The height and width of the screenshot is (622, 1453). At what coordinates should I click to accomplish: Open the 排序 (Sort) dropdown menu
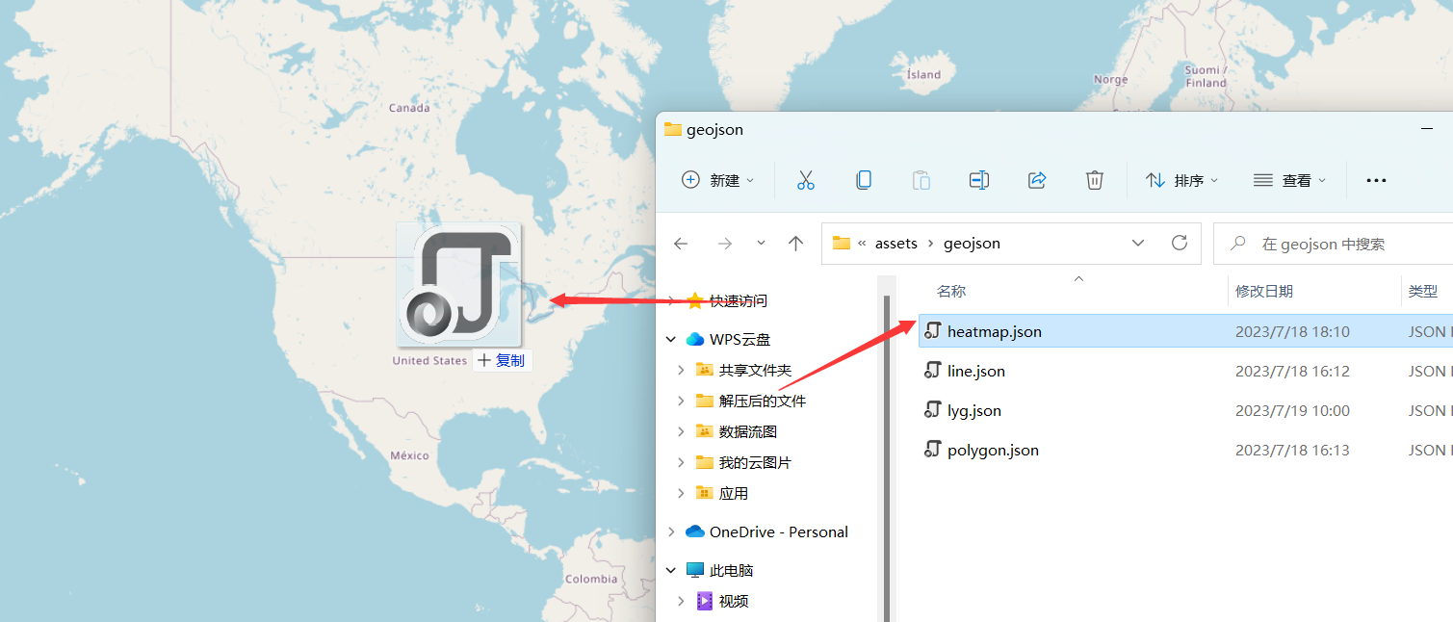click(1181, 180)
